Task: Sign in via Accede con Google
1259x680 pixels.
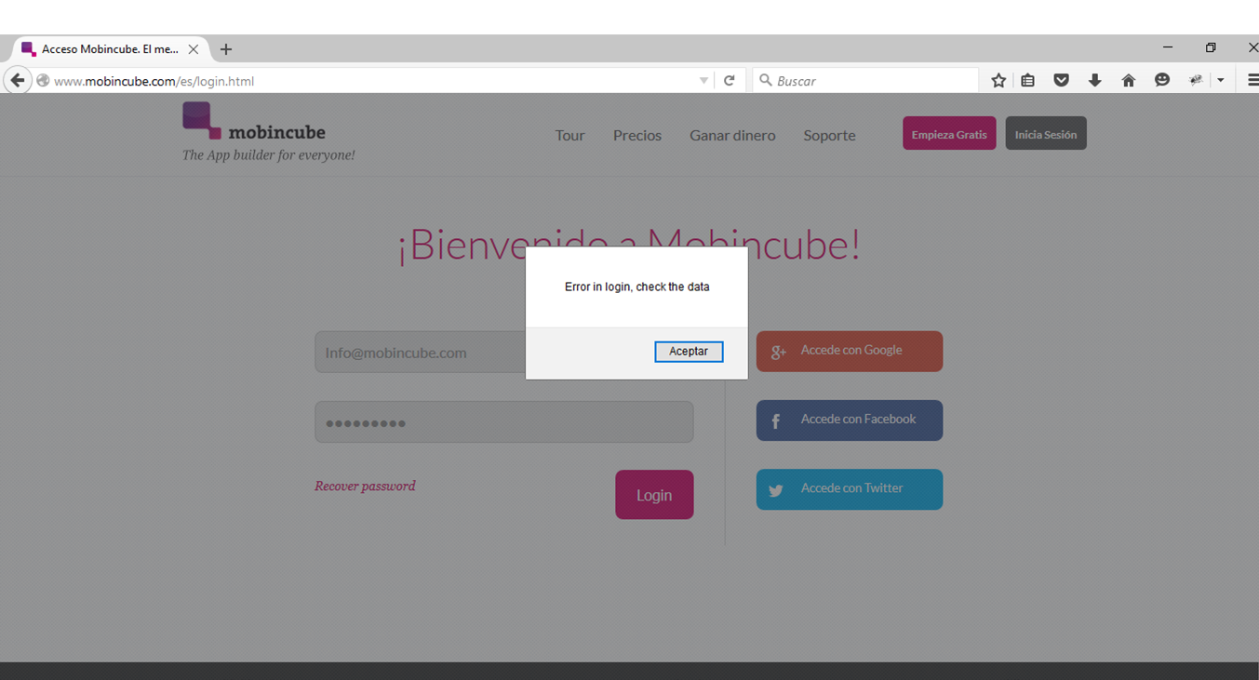Action: (850, 352)
